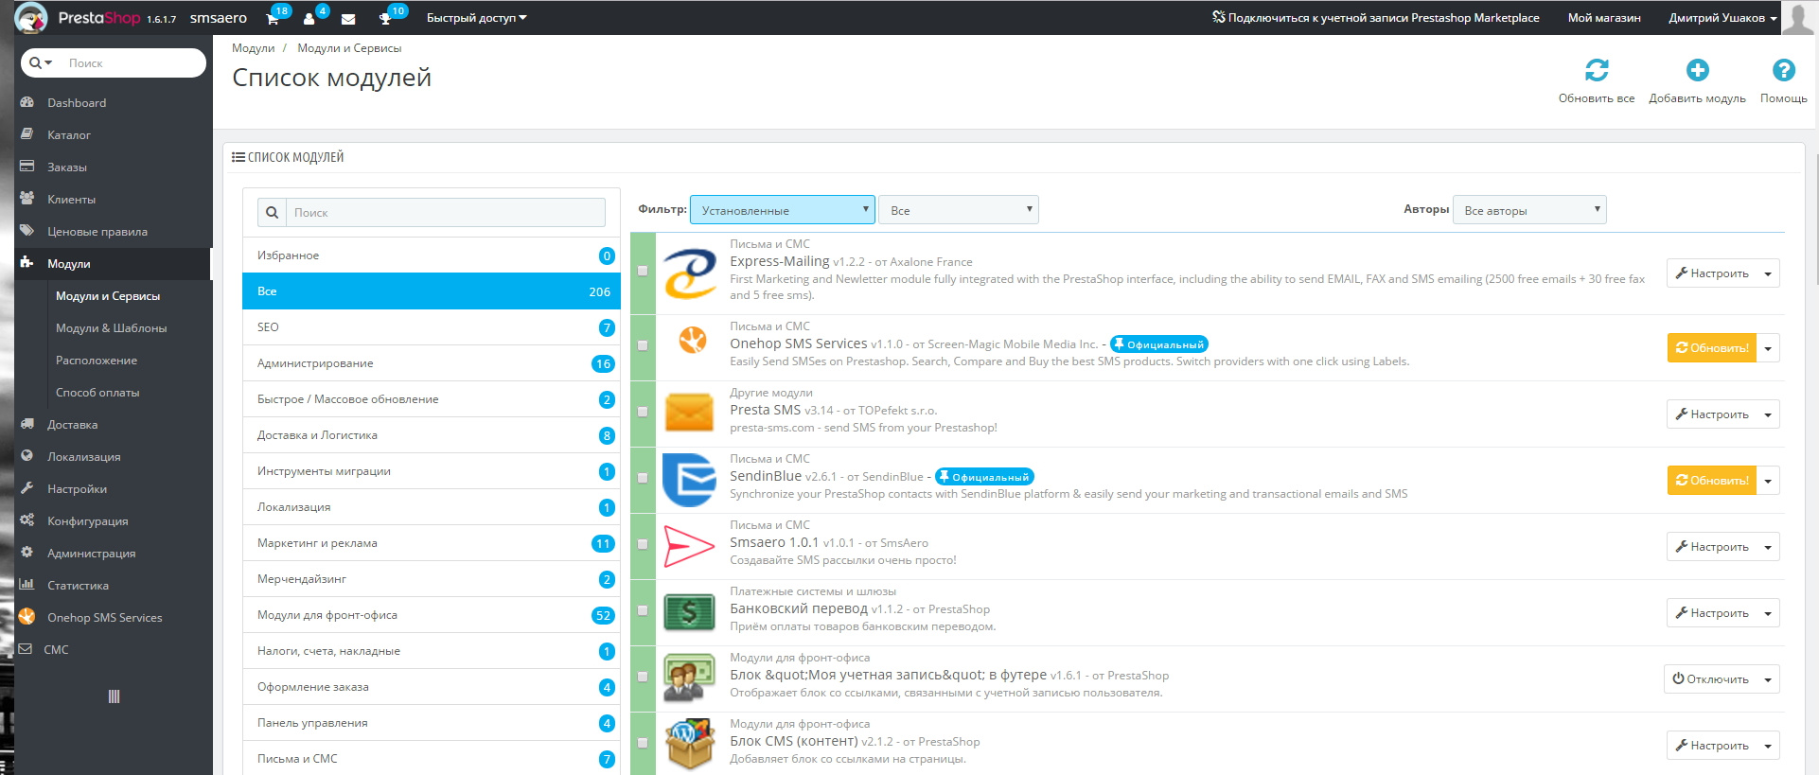Click the Smsaero paper plane logo
Image resolution: width=1819 pixels, height=775 pixels.
(689, 546)
